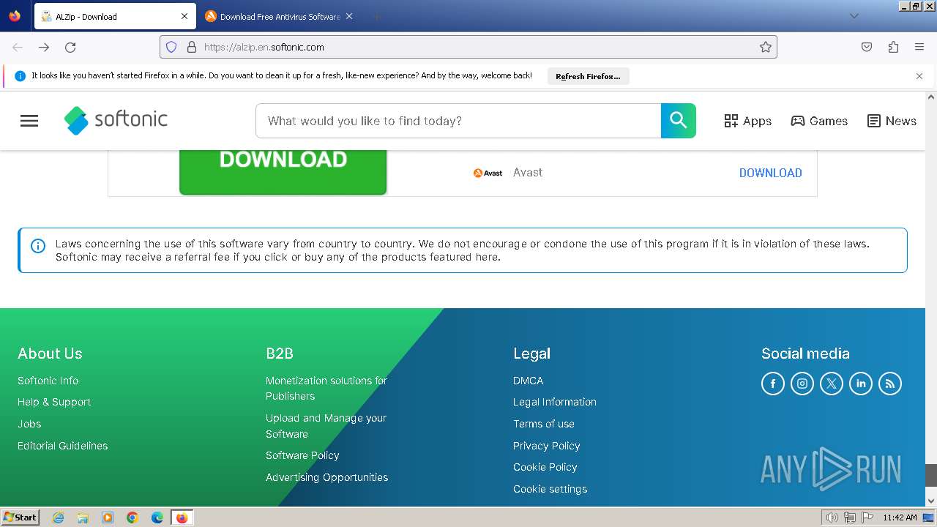This screenshot has height=527, width=937.
Task: Open Softonic LinkedIn icon
Action: click(x=861, y=384)
